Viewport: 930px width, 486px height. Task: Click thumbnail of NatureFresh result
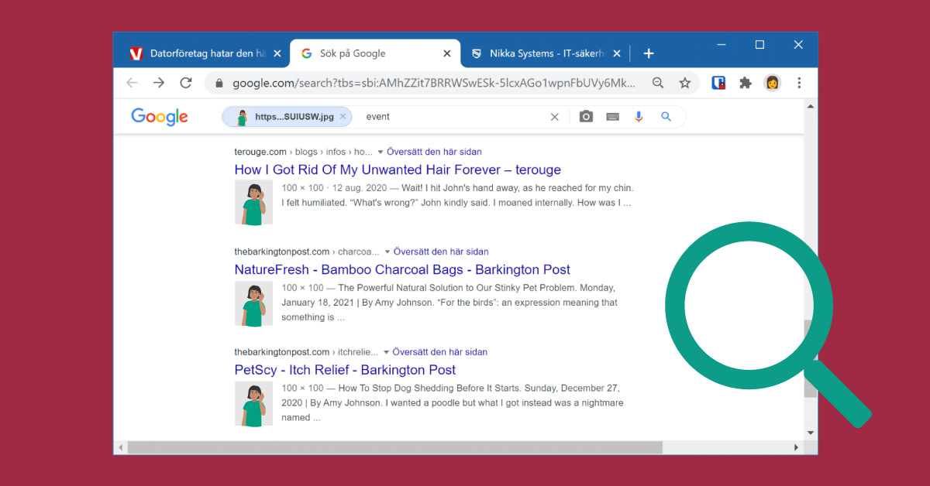pos(253,303)
